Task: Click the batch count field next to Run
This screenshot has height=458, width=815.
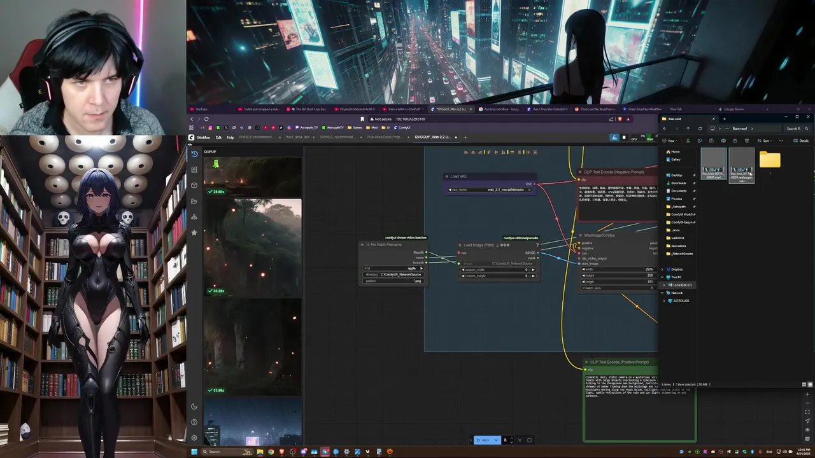Action: [x=508, y=440]
